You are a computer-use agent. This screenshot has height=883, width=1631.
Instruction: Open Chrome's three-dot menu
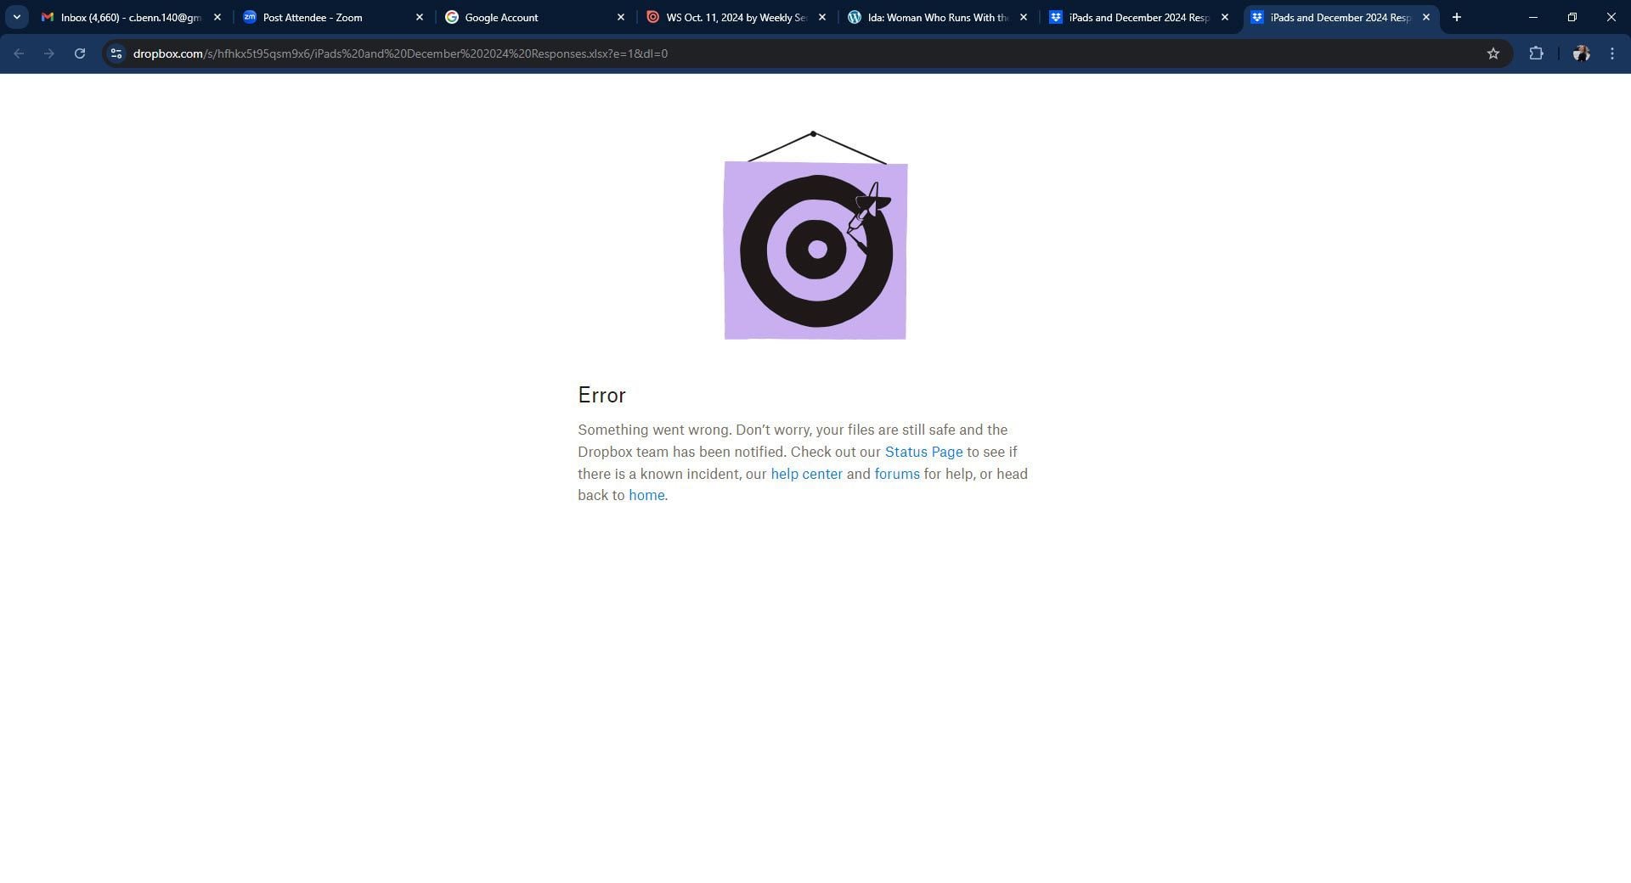click(x=1612, y=53)
